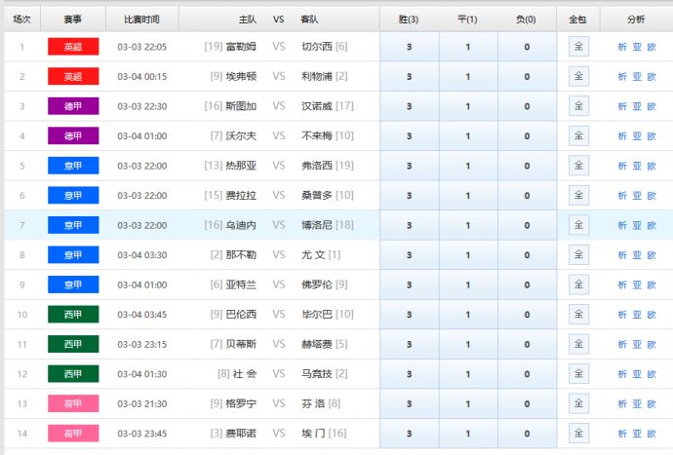This screenshot has height=455, width=673.
Task: Select loss (0) for 斯图加 vs 汉诺威
Action: pyautogui.click(x=527, y=106)
